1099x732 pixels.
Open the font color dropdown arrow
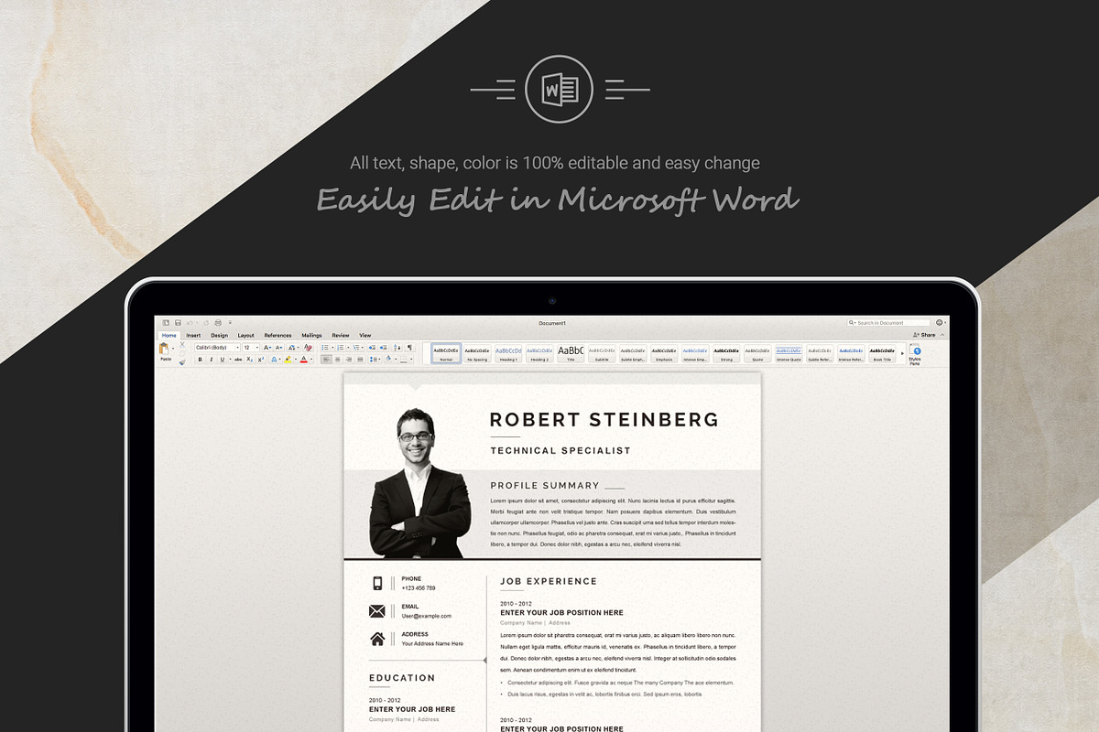pyautogui.click(x=311, y=360)
